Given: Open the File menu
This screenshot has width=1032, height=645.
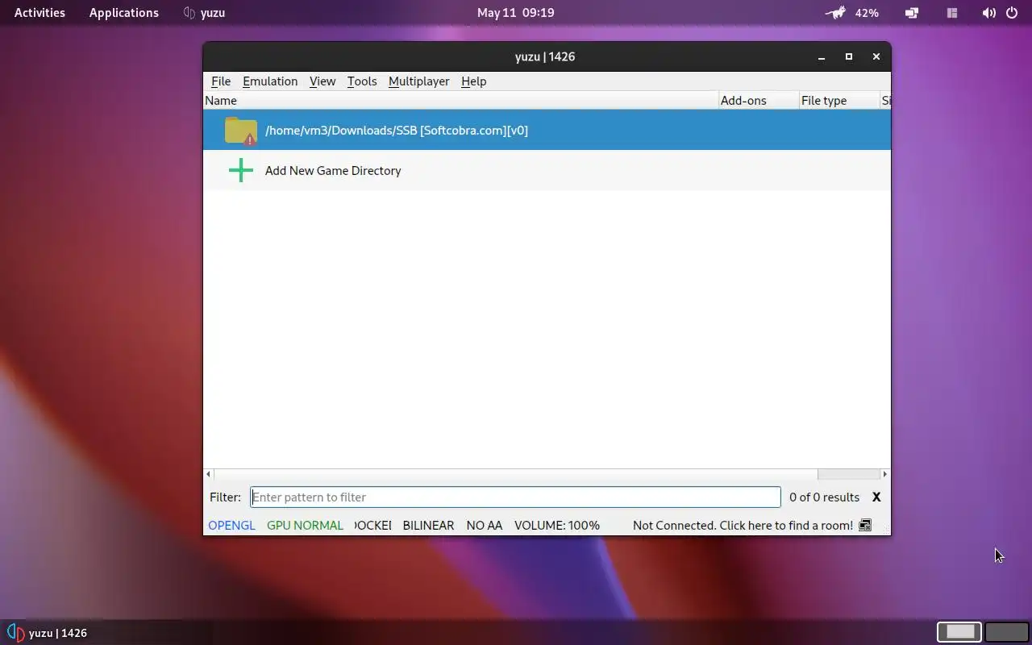Looking at the screenshot, I should 221,81.
